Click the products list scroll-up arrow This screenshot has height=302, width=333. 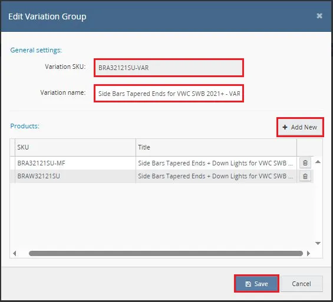[318, 162]
